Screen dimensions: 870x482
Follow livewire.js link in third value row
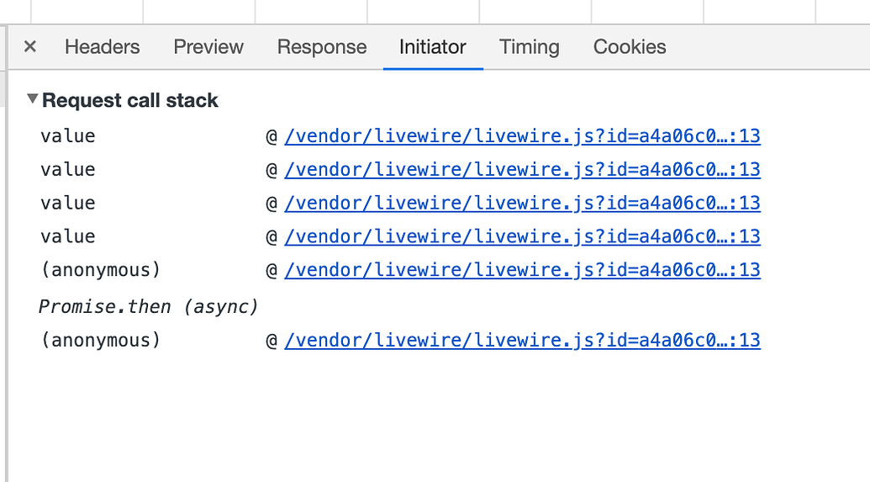tap(522, 203)
